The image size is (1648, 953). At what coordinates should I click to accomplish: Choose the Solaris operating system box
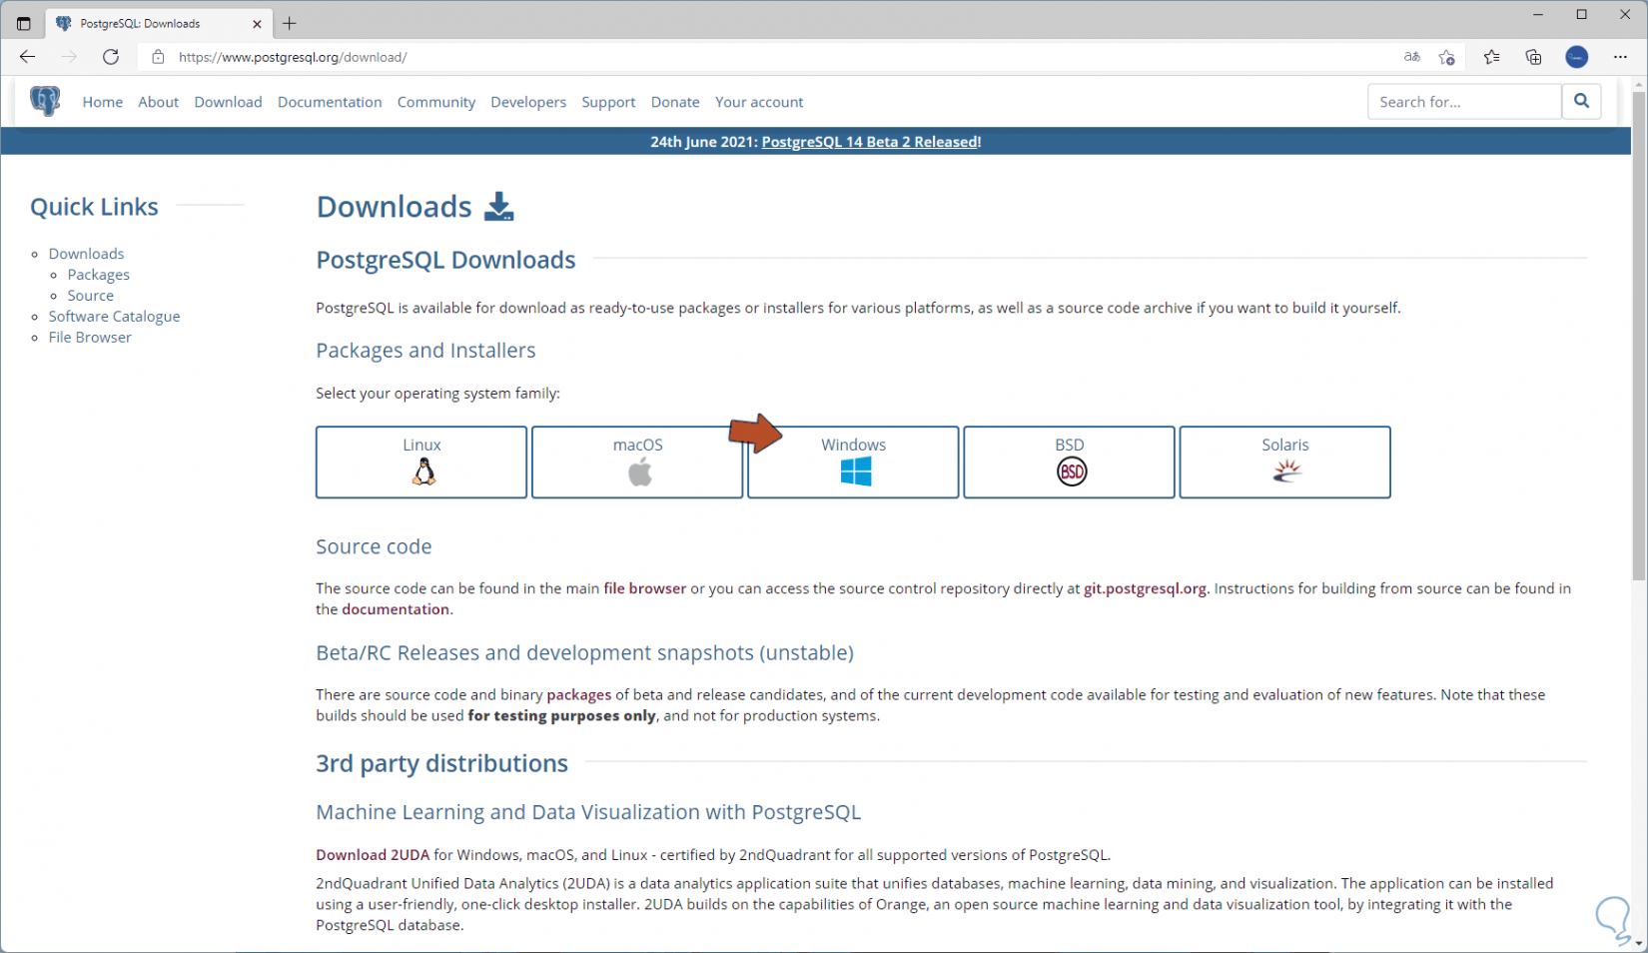(1284, 463)
